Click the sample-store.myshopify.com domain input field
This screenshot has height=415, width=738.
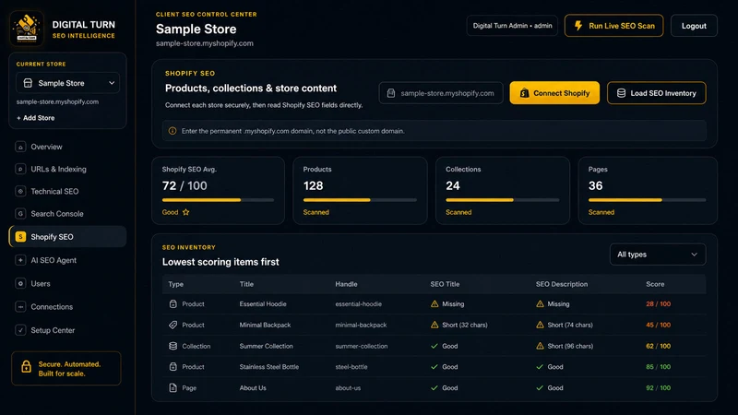tap(441, 93)
